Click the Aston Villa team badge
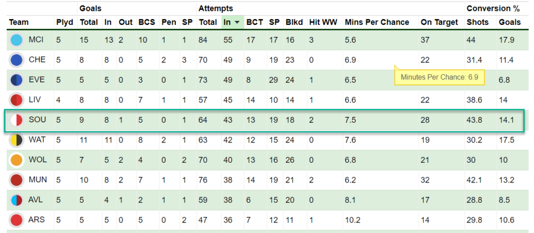This screenshot has width=534, height=233. 16,200
